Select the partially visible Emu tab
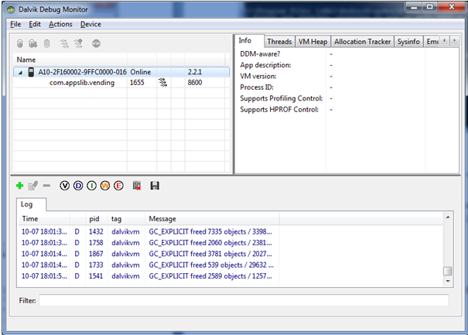The width and height of the screenshot is (468, 335). coord(432,42)
